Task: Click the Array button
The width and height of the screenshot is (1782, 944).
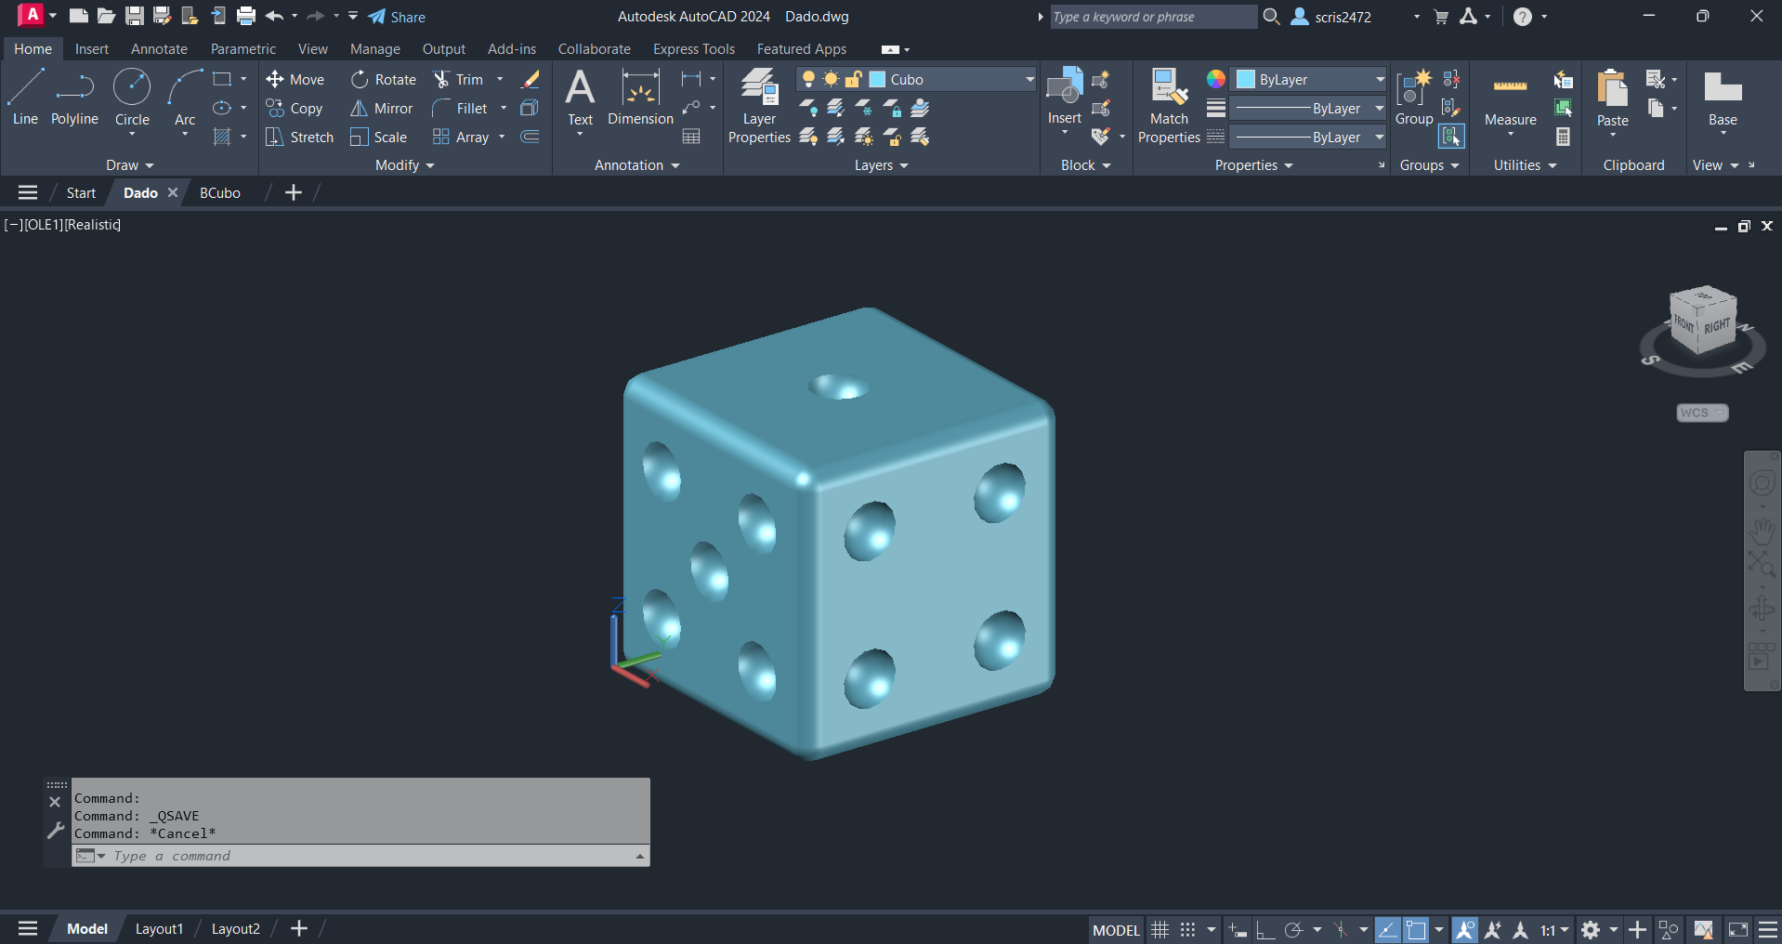Action: (461, 138)
